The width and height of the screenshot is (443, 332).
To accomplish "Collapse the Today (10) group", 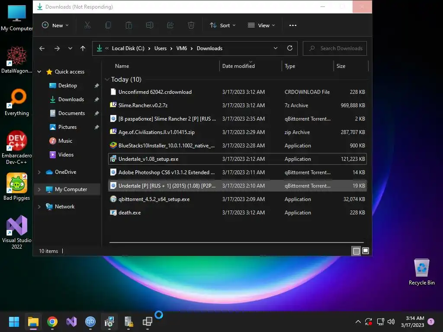I will click(107, 80).
